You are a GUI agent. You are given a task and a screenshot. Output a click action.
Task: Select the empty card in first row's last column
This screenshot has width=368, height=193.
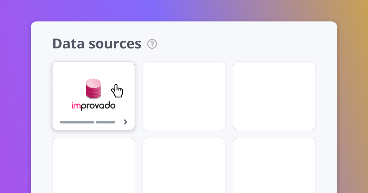(x=274, y=96)
